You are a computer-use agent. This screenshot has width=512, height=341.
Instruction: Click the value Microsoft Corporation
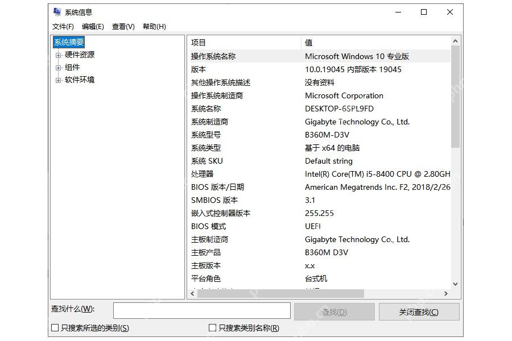pos(344,95)
